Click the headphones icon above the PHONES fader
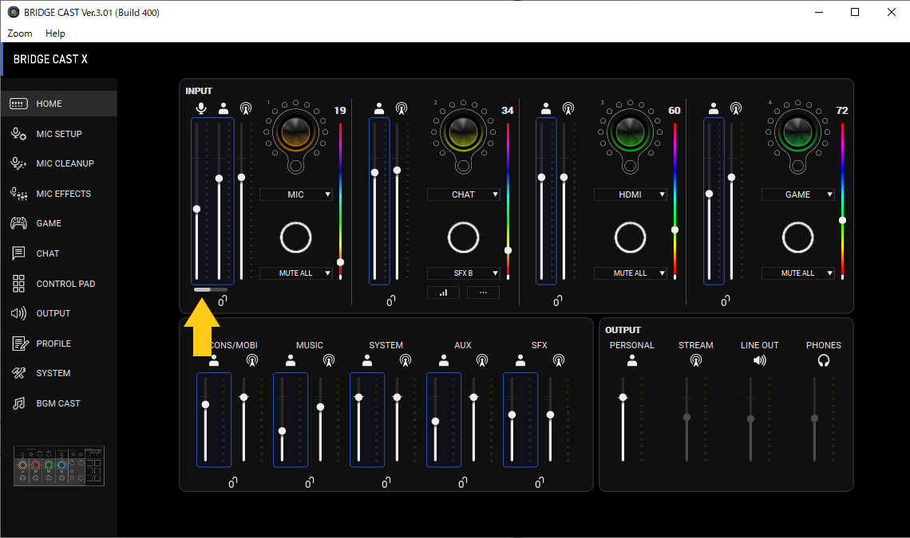910x538 pixels. coord(823,360)
